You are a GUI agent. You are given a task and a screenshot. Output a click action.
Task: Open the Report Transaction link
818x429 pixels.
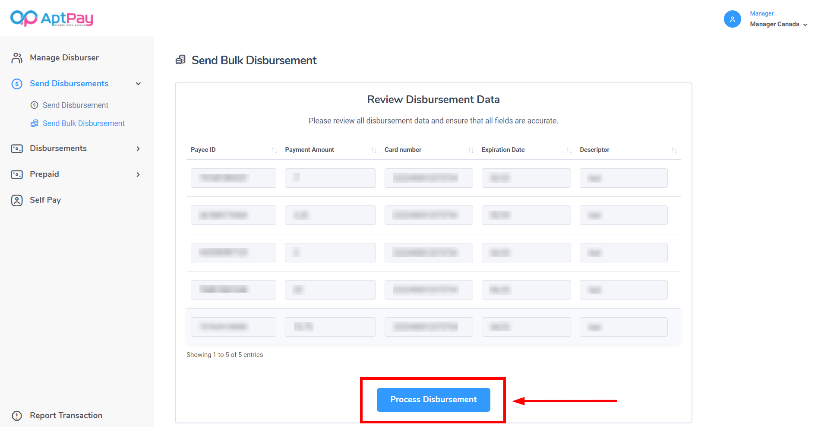coord(66,416)
